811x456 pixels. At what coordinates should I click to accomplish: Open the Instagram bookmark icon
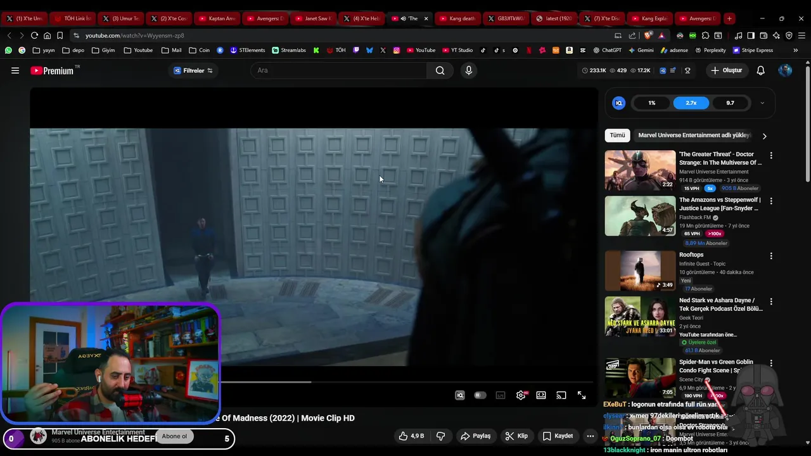(x=397, y=50)
